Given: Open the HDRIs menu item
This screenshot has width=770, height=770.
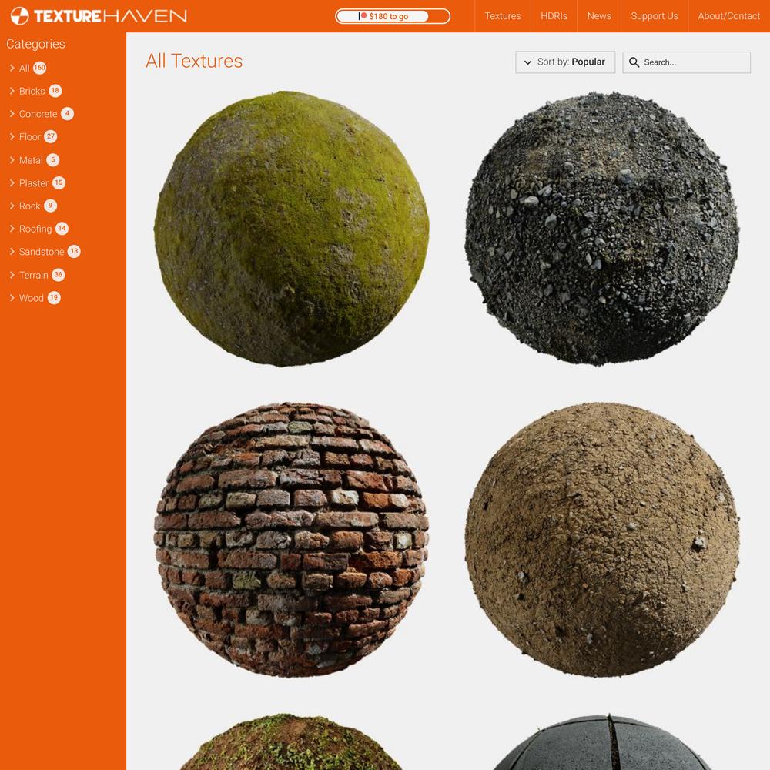Looking at the screenshot, I should 554,16.
